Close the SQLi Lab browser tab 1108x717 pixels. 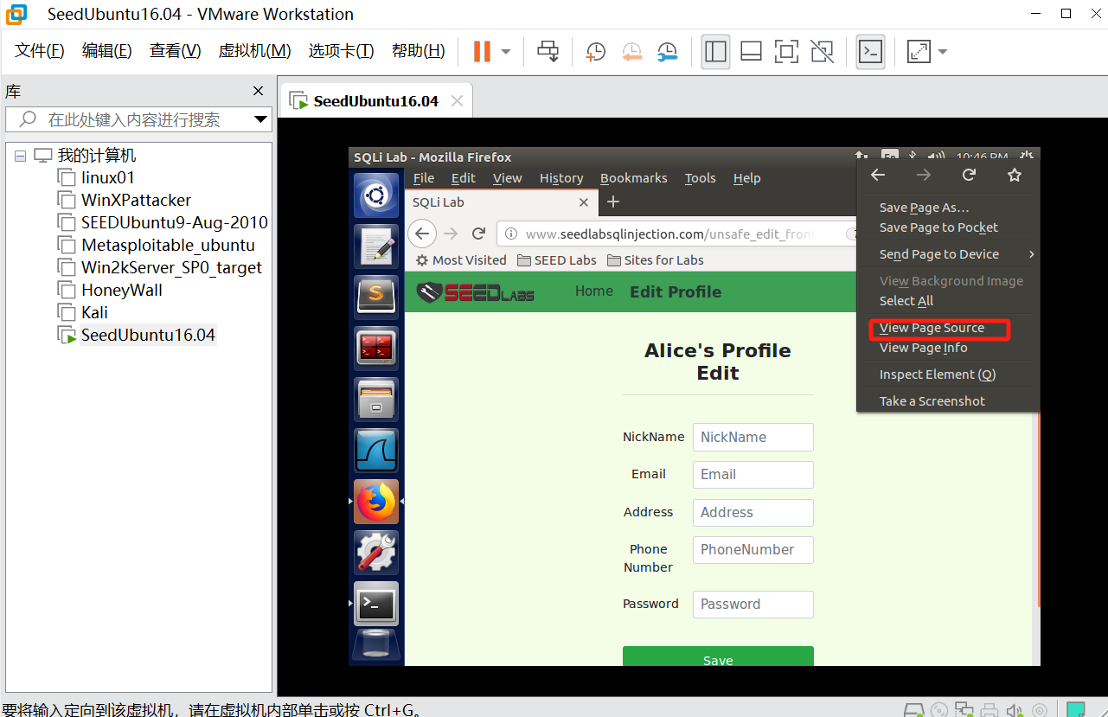point(584,202)
